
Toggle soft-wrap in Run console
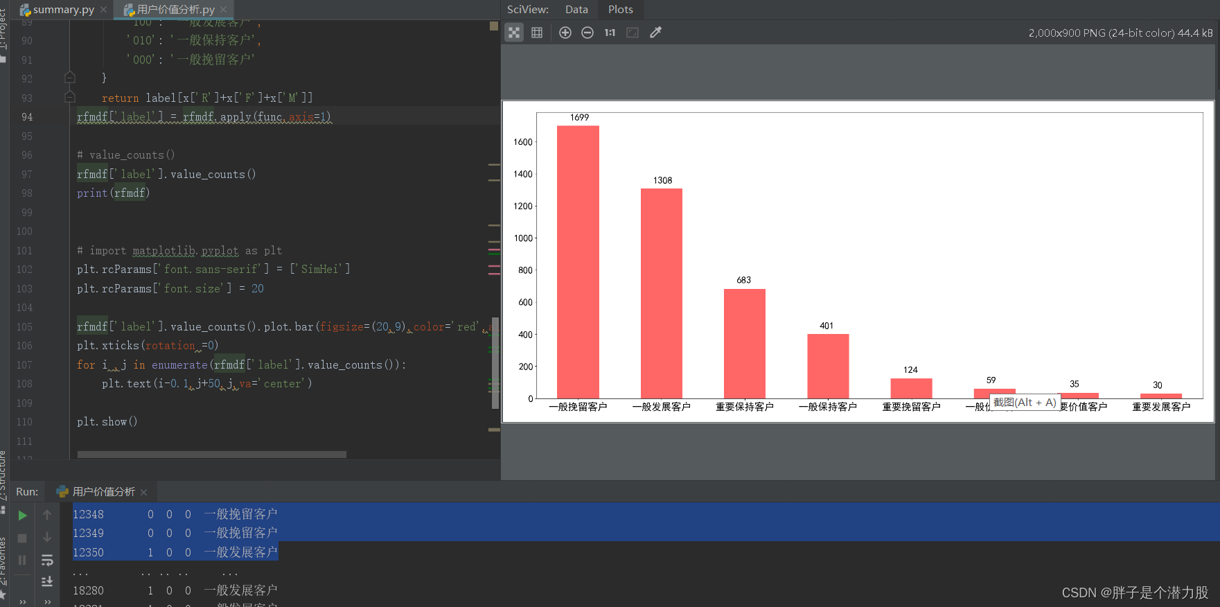tap(47, 560)
